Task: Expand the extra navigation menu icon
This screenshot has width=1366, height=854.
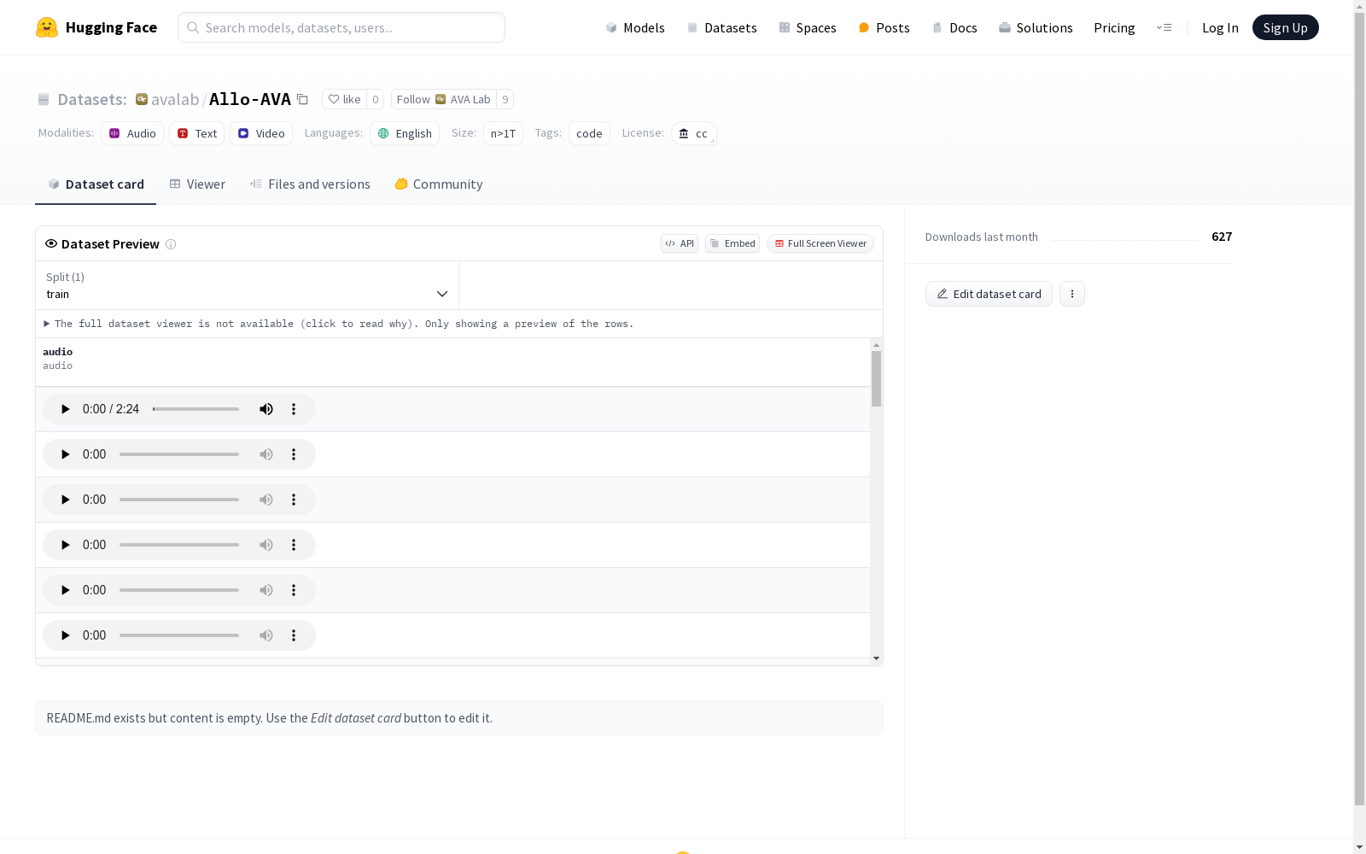Action: point(1164,27)
